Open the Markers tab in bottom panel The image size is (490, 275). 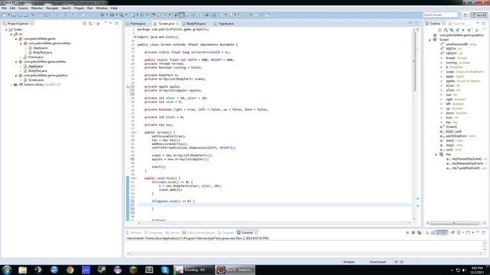point(134,232)
